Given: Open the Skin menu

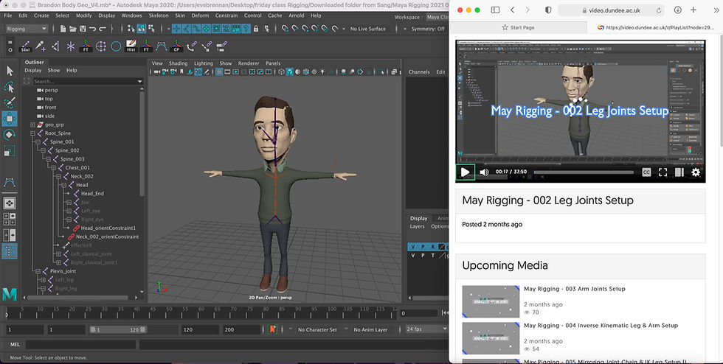Looking at the screenshot, I should [180, 15].
